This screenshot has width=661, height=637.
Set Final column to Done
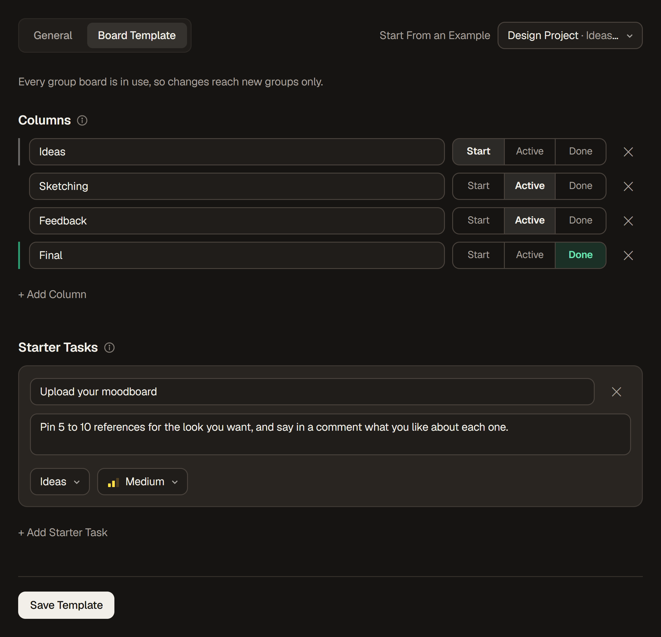580,255
